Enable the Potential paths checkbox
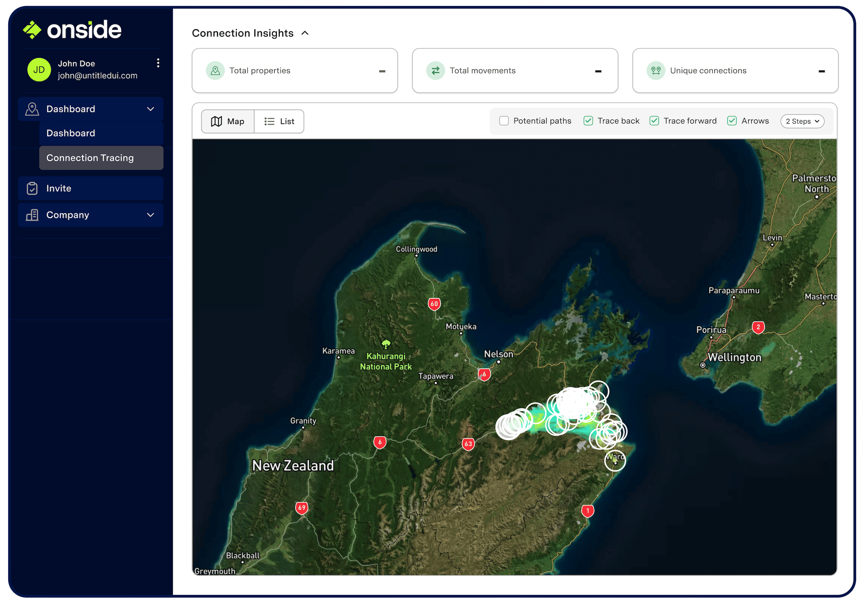The width and height of the screenshot is (864, 602). click(x=504, y=121)
